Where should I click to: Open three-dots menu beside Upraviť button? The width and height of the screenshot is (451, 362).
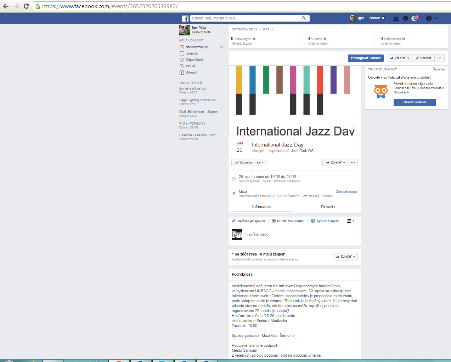pos(439,58)
